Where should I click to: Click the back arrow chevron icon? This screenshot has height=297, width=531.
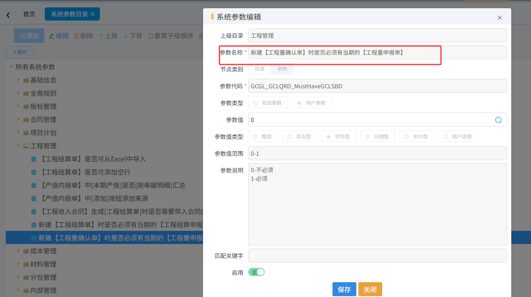coord(8,15)
